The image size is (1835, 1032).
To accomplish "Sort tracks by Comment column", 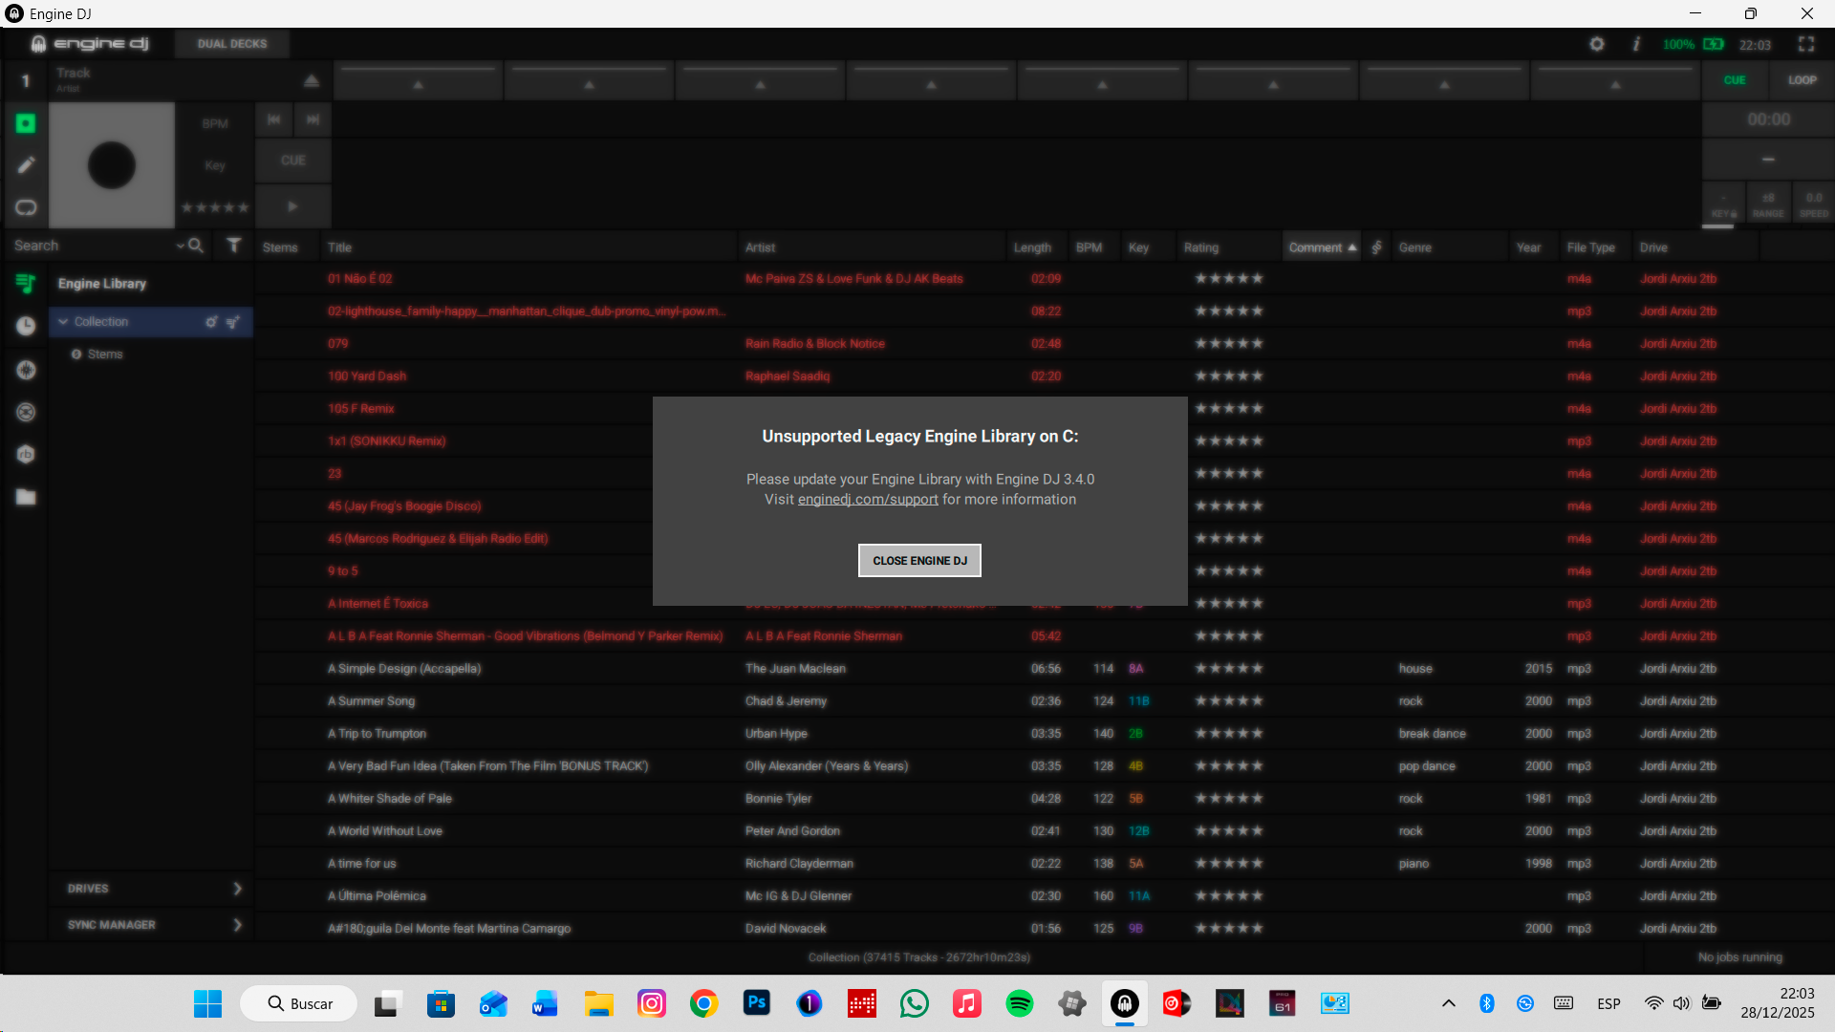I will (x=1322, y=247).
